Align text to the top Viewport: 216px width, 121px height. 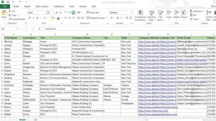click(x=66, y=12)
